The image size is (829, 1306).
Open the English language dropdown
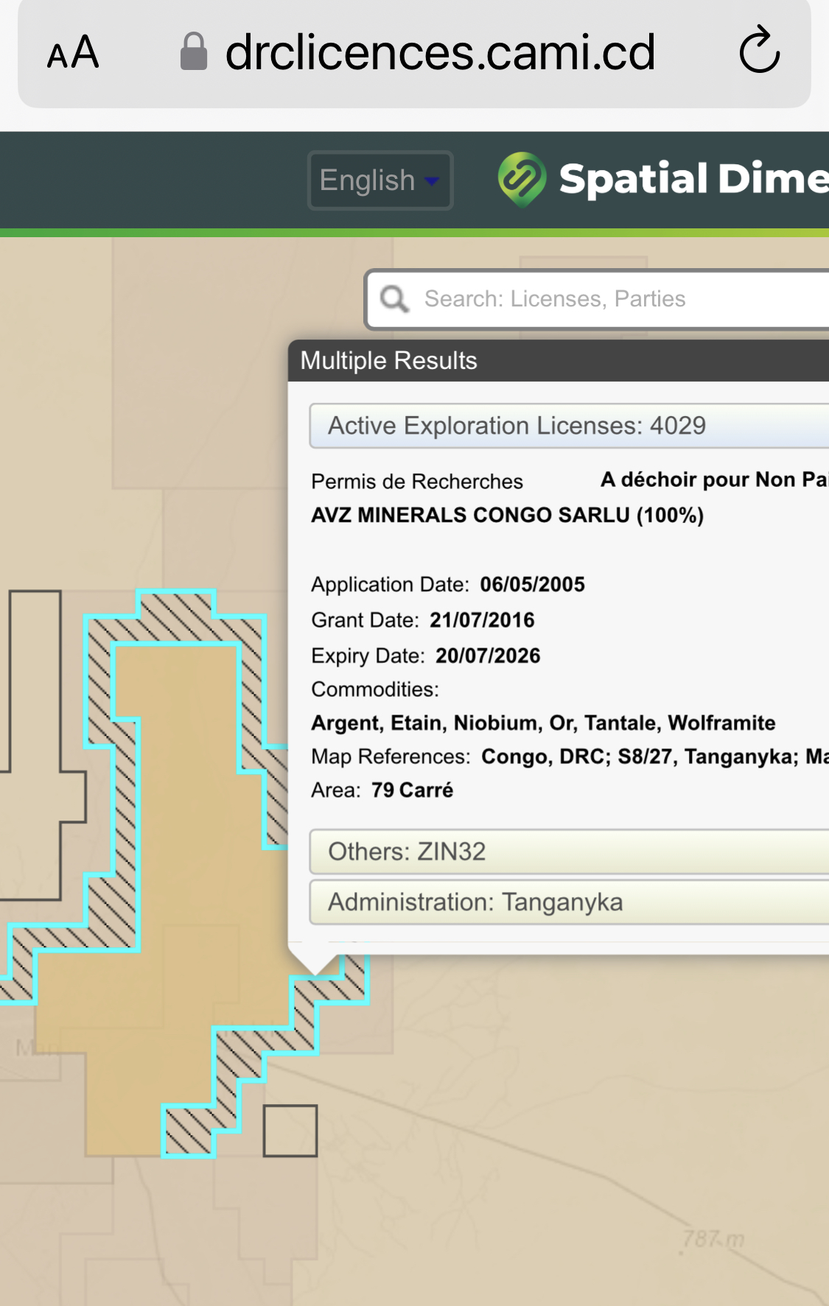pos(379,180)
